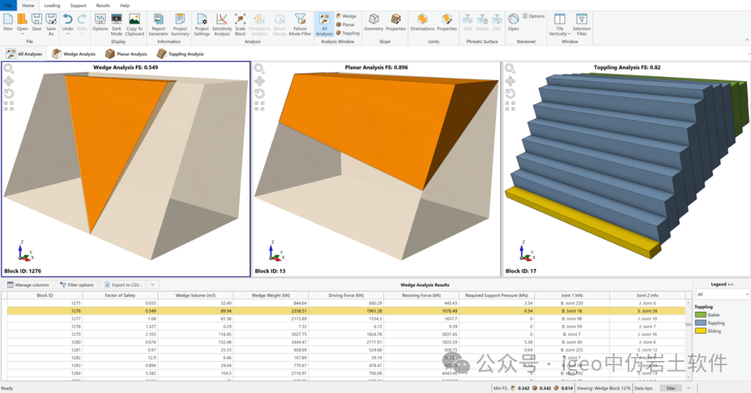
Task: Click the Filter options button
Action: [76, 285]
